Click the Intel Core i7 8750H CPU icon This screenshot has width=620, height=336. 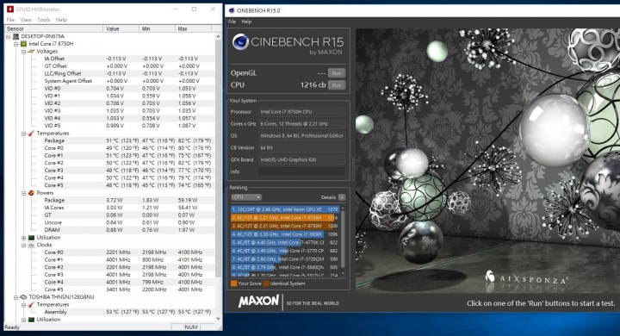24,44
